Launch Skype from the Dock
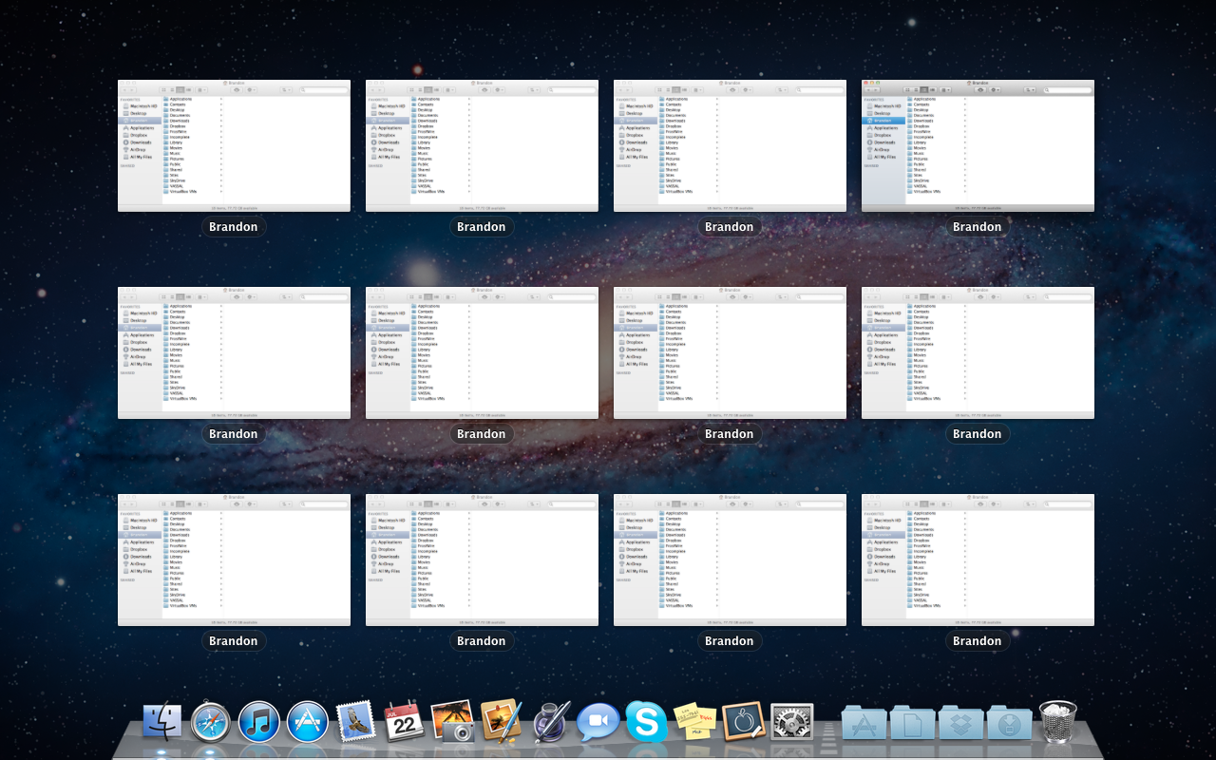 646,723
